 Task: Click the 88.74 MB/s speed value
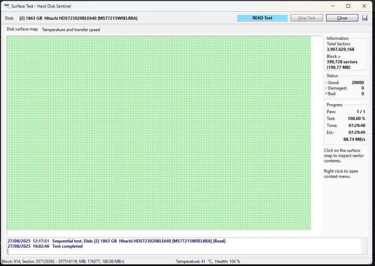coord(354,140)
